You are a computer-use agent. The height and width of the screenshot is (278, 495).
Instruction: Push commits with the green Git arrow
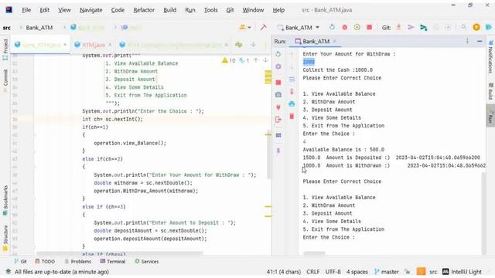click(423, 28)
